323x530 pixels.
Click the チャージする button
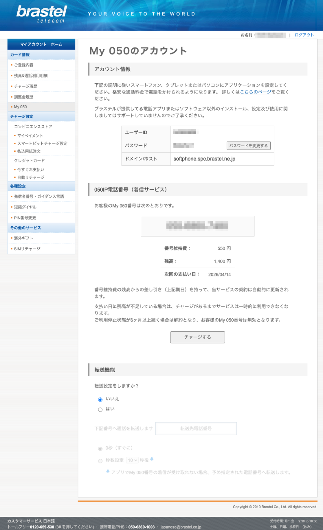click(197, 337)
